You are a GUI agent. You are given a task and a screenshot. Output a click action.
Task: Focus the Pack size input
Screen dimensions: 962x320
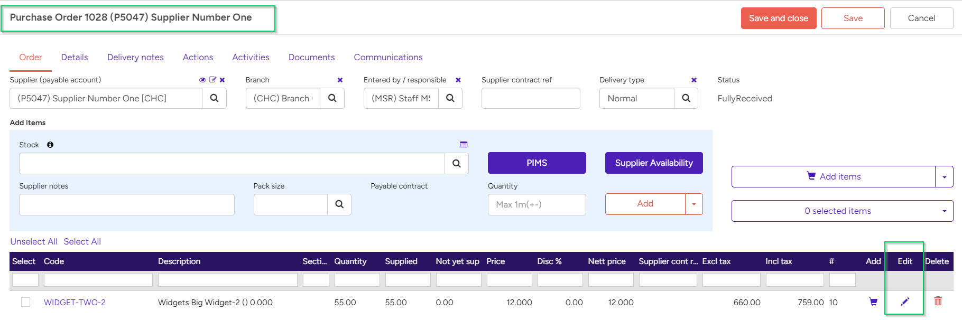291,204
